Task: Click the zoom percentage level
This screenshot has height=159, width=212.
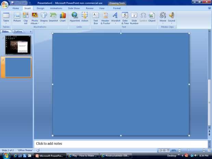Action: (x=174, y=150)
